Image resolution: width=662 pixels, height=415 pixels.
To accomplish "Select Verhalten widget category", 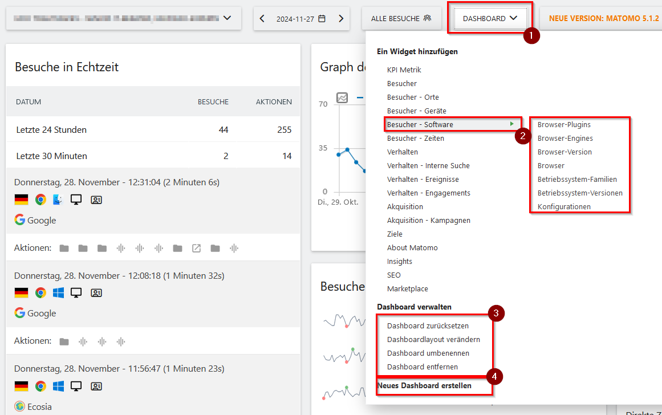I will pos(403,152).
